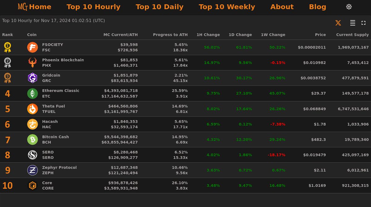Click the 1,969,073,167 supply value

(x=353, y=47)
